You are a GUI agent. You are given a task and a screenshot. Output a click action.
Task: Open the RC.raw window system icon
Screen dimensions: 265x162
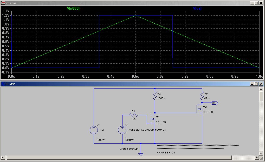click(x=3, y=3)
